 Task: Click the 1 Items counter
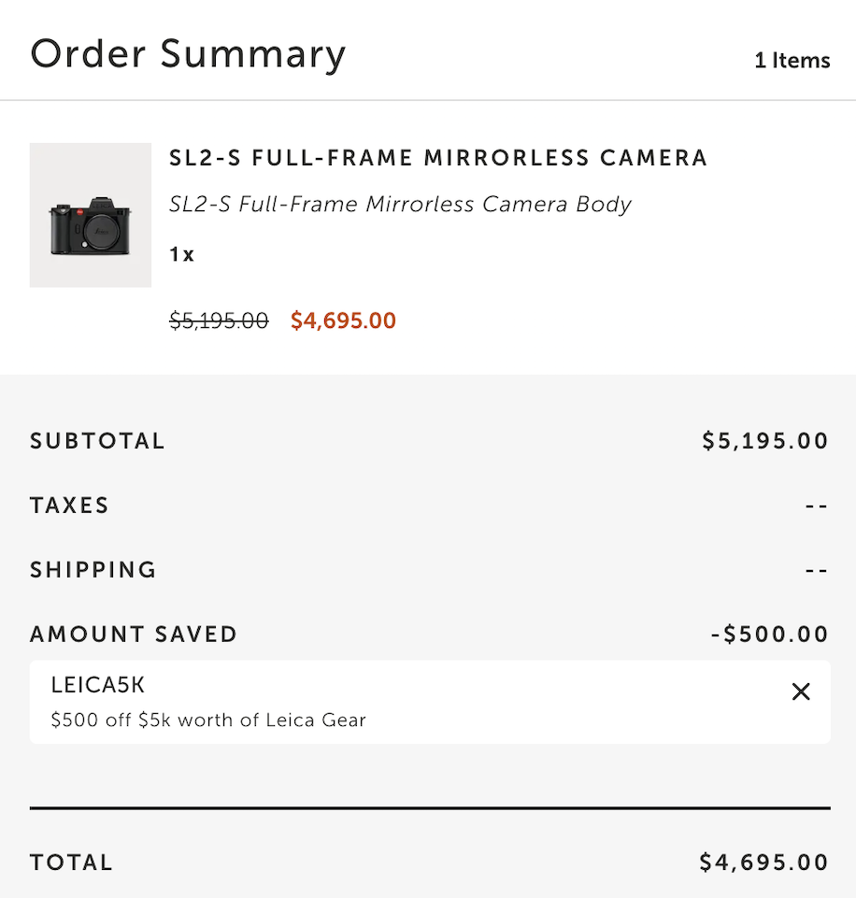coord(792,60)
